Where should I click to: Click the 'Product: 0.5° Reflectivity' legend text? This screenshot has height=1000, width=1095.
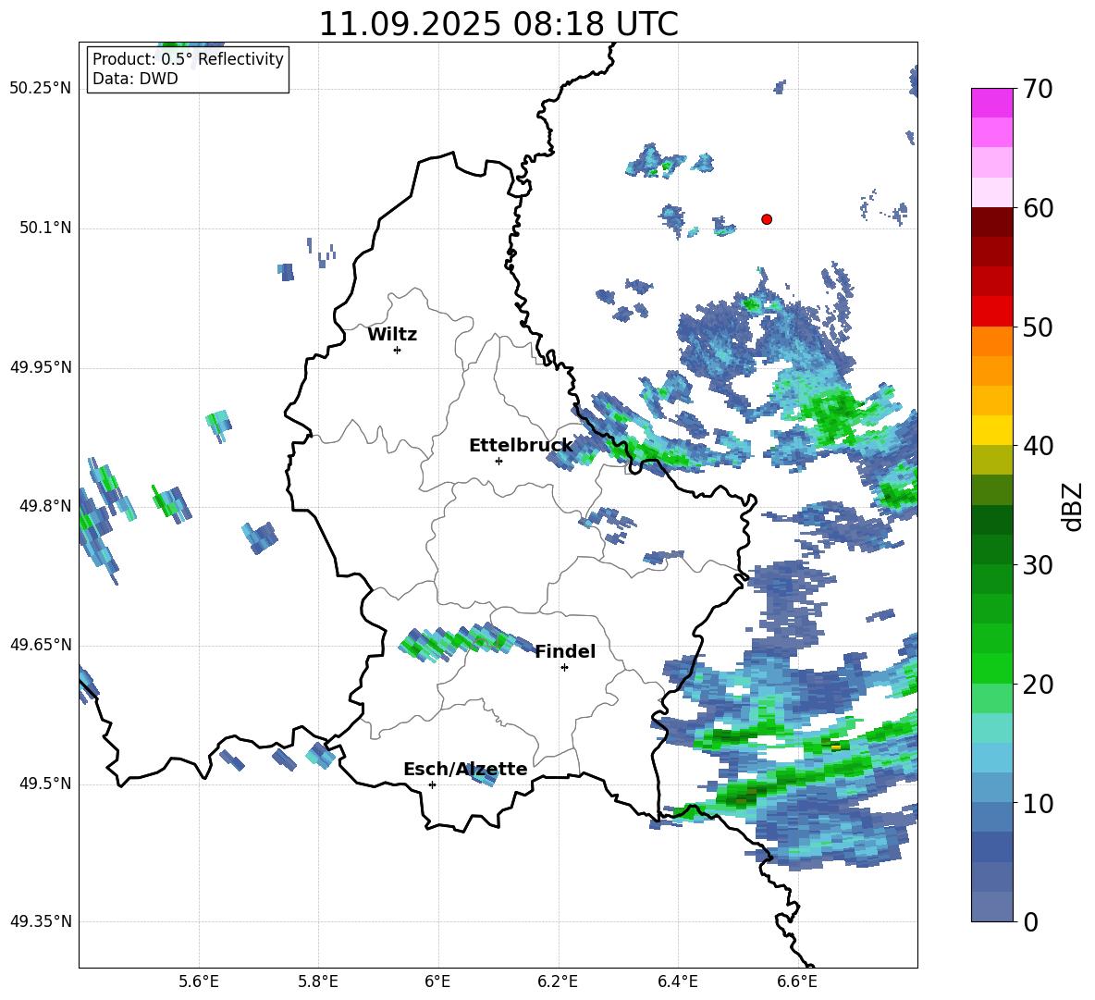(188, 58)
